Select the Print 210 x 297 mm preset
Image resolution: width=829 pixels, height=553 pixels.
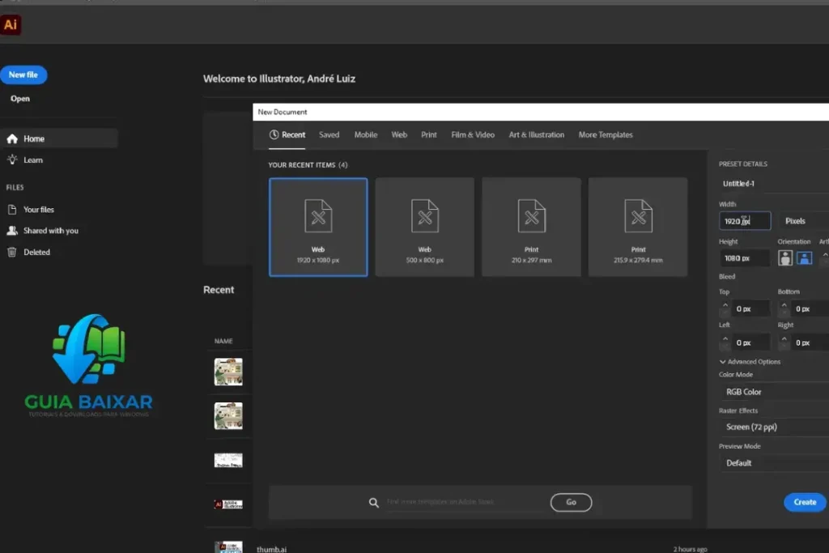pos(531,227)
